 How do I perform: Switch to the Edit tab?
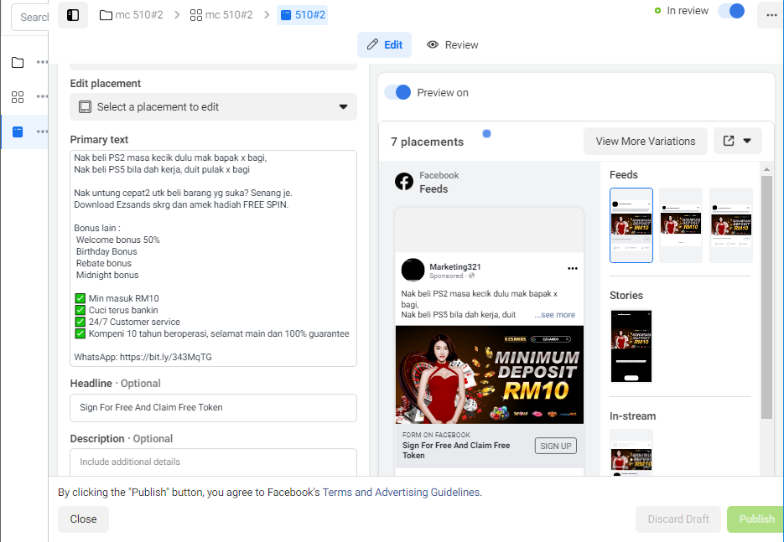384,45
